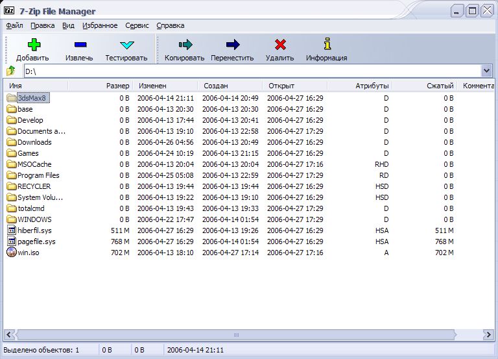The width and height of the screenshot is (498, 359).
Task: Sort by the Имя column header
Action: click(36, 86)
